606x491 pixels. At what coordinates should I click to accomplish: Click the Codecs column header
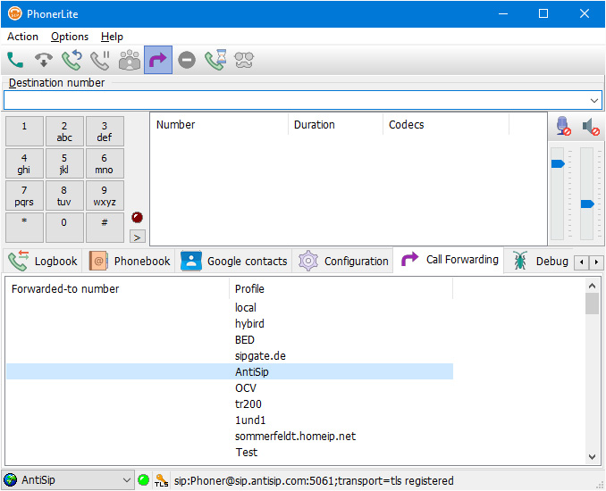(446, 125)
